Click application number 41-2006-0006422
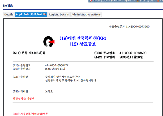The width and height of the screenshot is (163, 116). pyautogui.click(x=57, y=65)
